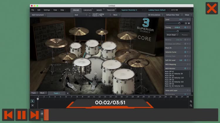Viewport: 220px width, 123px height.
Task: Open the Edit menu
Action: [39, 10]
